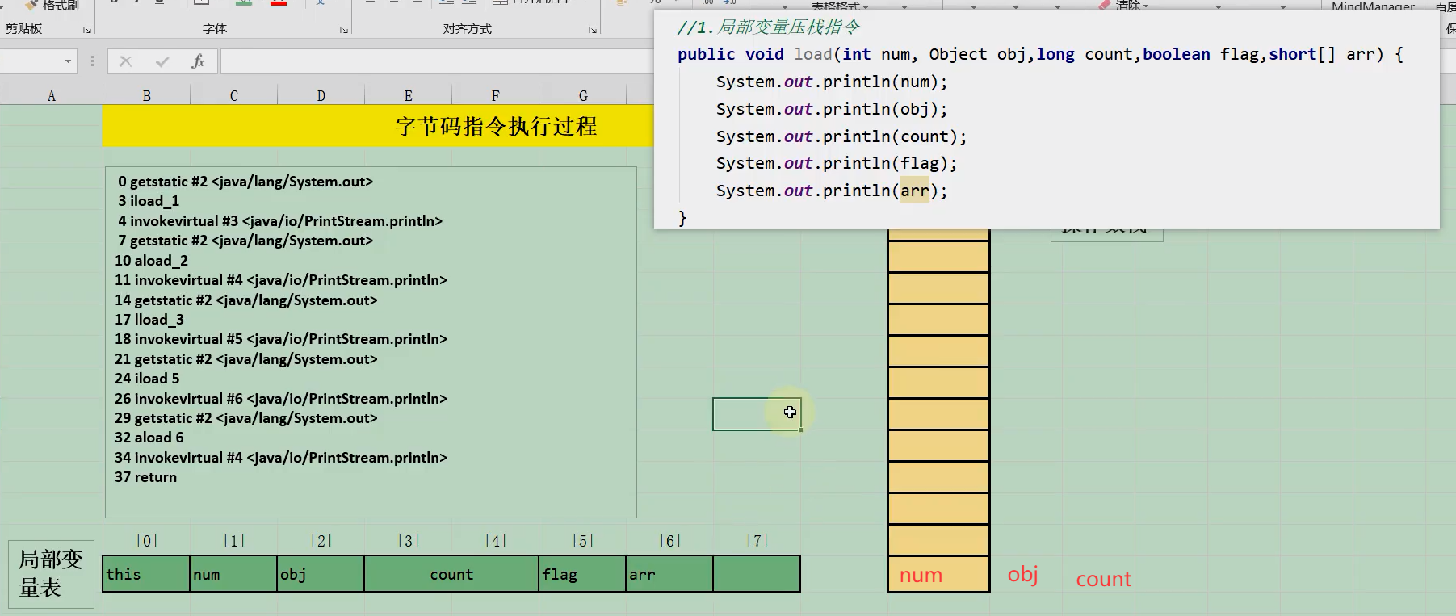1456x616 pixels.
Task: Click inside the Name Box field
Action: 31,61
